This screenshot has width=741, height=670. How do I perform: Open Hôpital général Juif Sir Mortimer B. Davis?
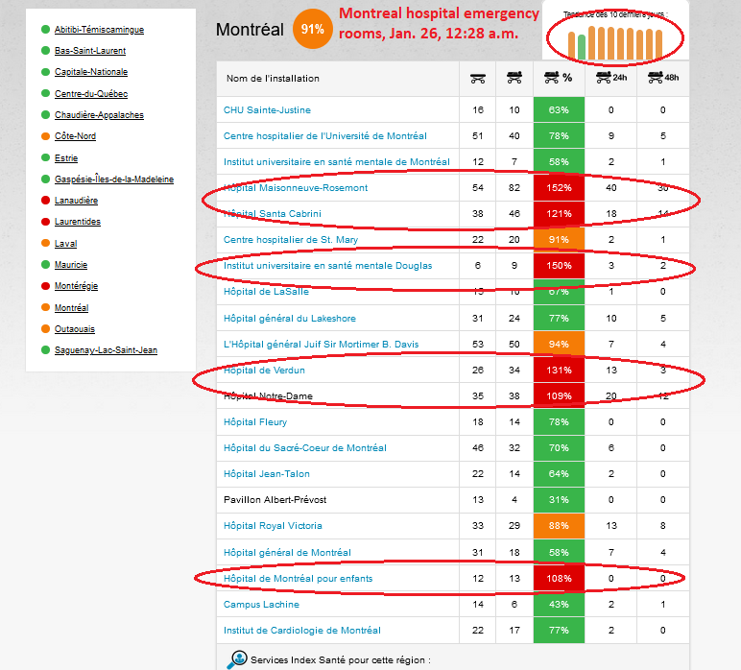(321, 345)
